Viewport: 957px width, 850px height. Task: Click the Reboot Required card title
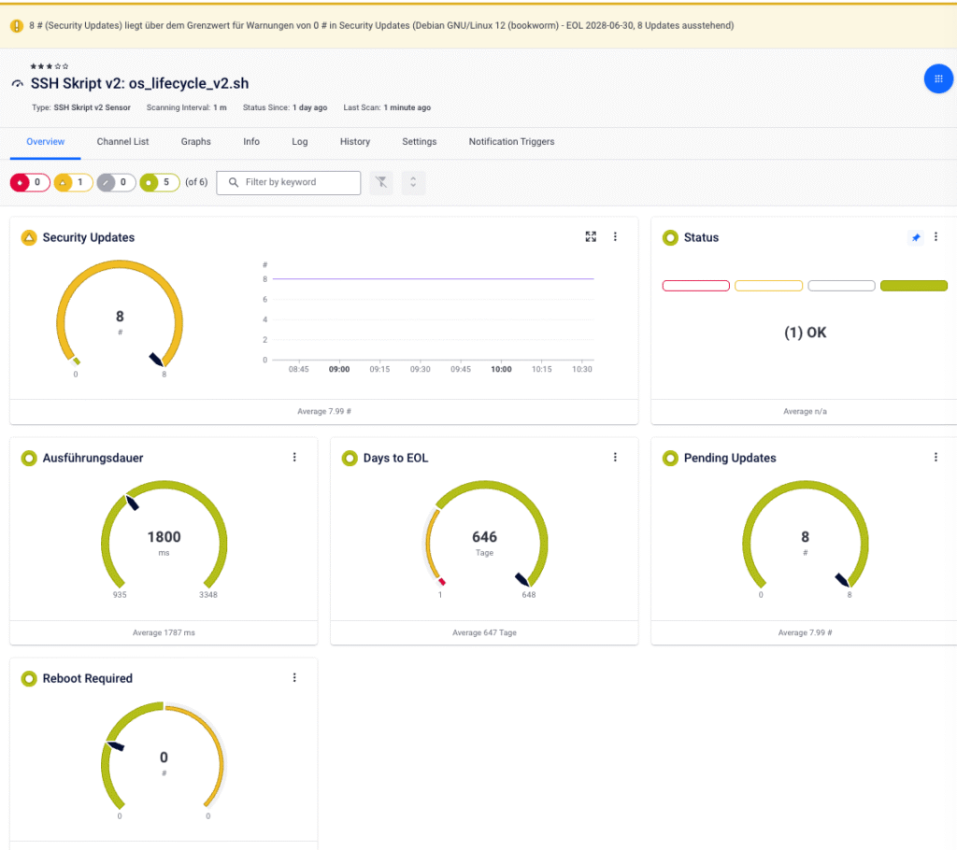pos(87,678)
